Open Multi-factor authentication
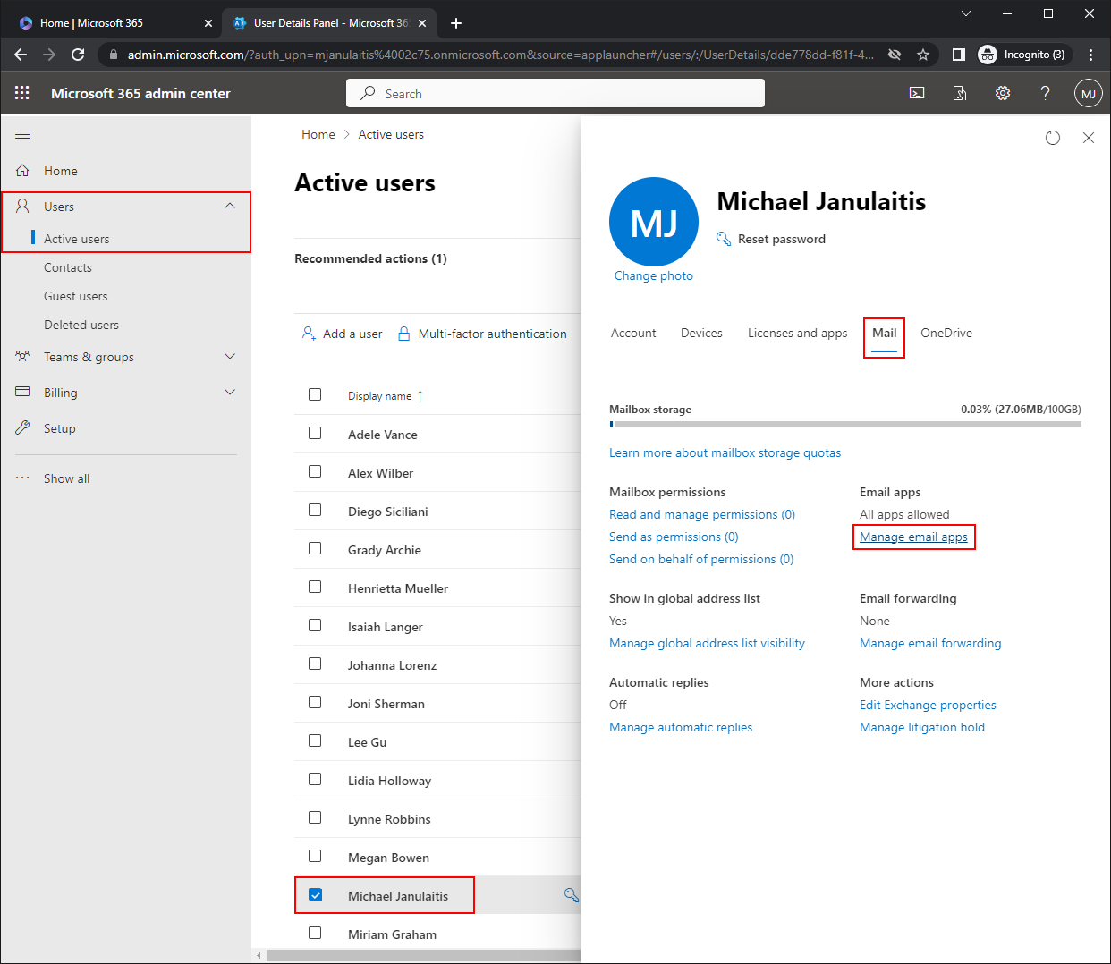This screenshot has width=1111, height=964. pyautogui.click(x=482, y=334)
